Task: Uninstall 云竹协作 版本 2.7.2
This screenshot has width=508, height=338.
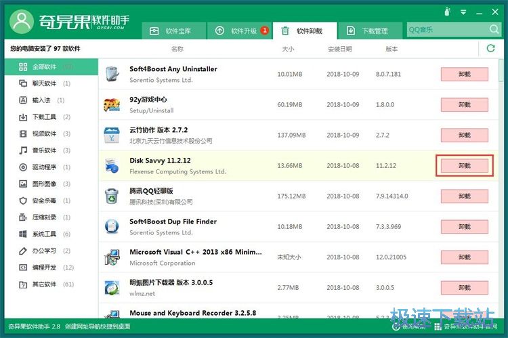Action: point(464,135)
